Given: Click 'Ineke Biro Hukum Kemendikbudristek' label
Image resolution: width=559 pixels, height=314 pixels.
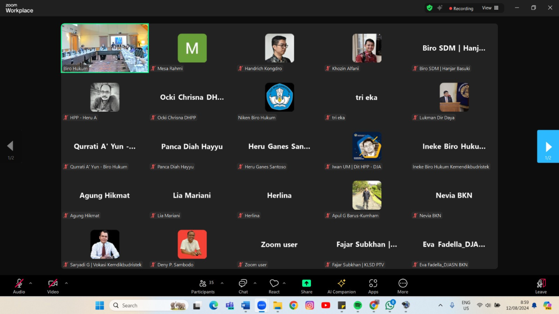Looking at the screenshot, I should pos(451,167).
